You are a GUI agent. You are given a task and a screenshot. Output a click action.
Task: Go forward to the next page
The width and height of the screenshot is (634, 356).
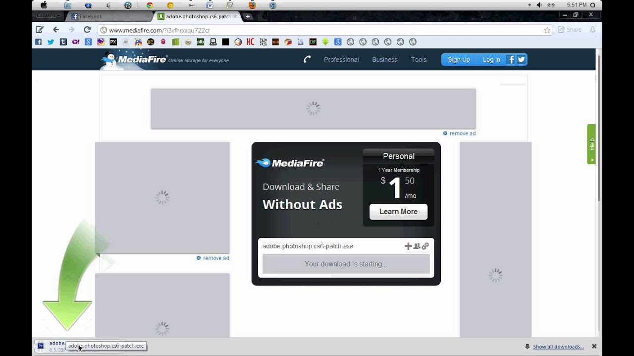pos(71,30)
